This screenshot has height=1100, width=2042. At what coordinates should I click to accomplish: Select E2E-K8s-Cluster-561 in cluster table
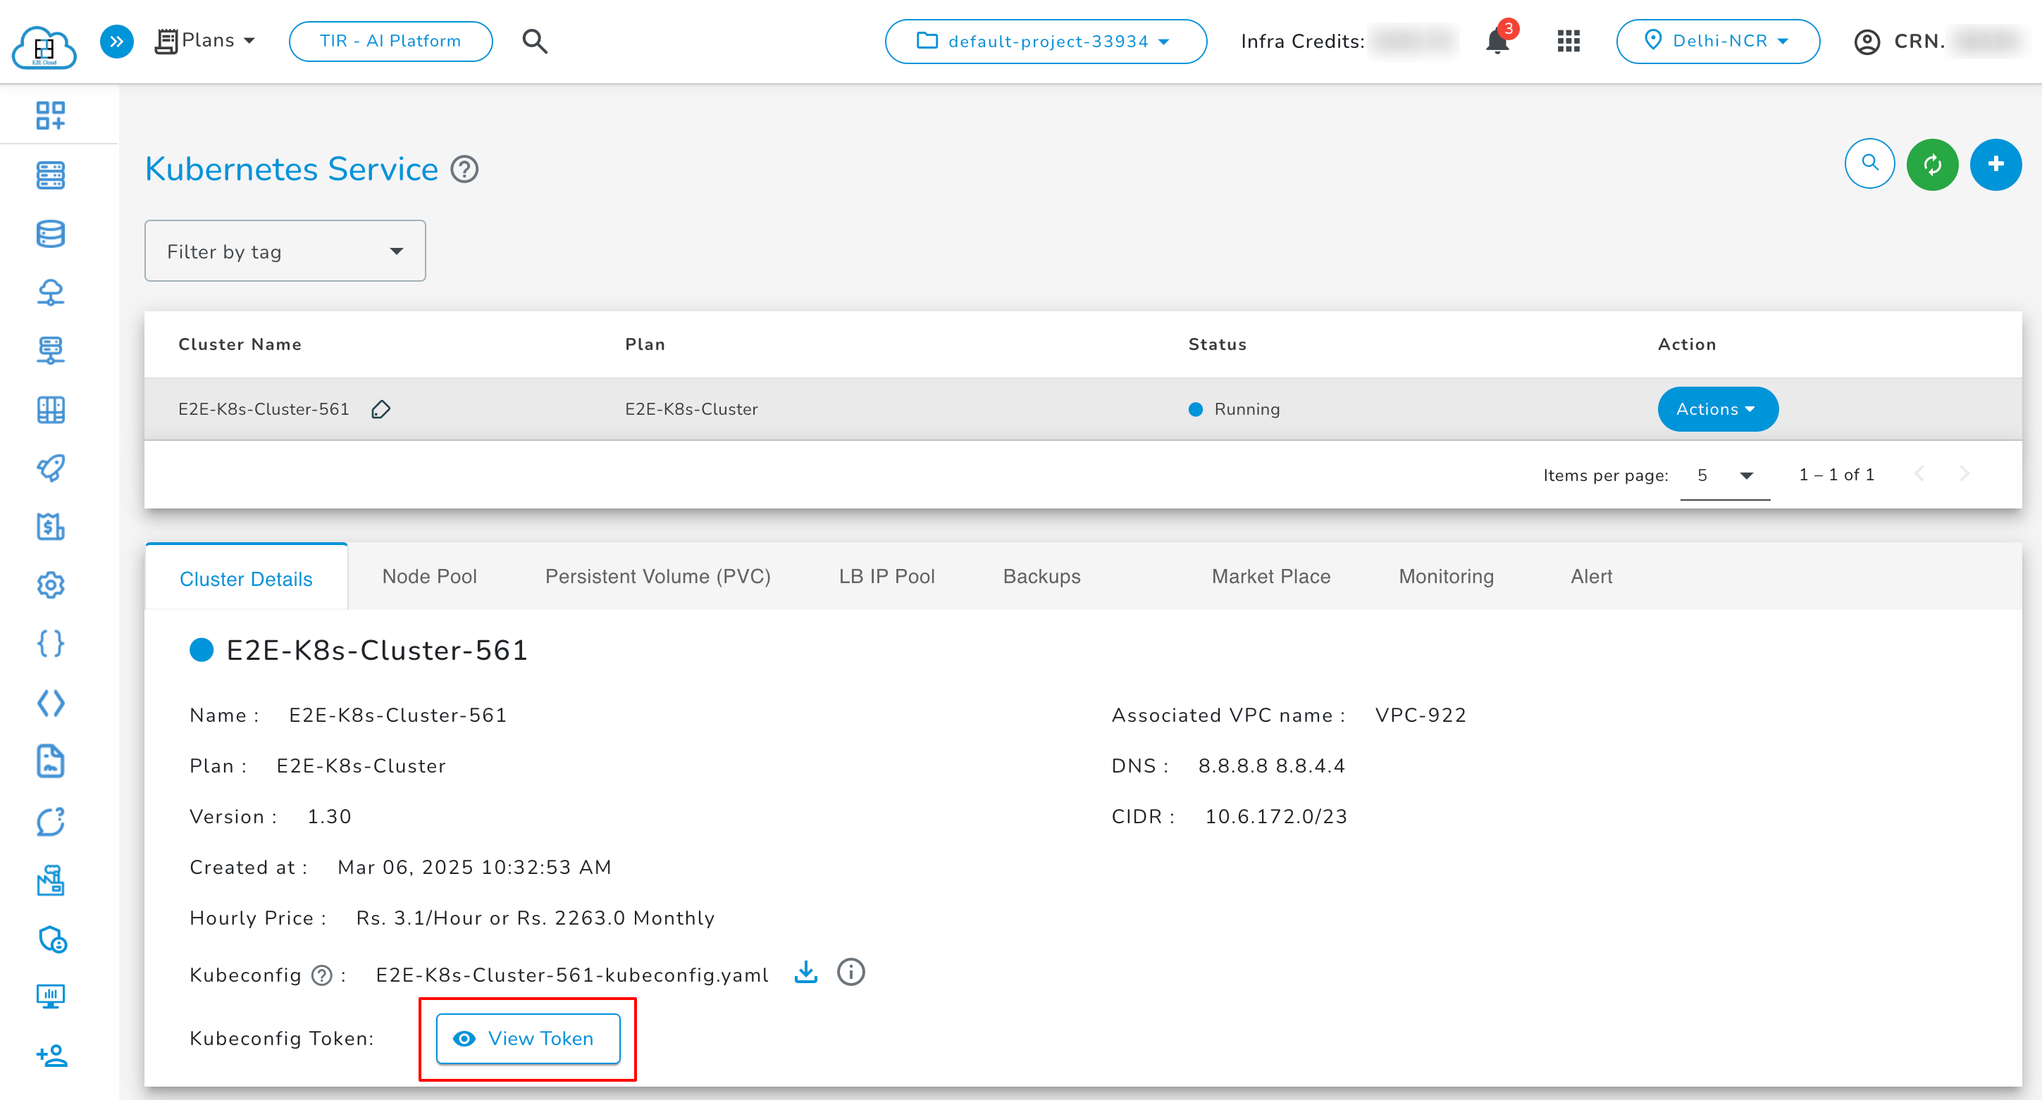264,409
